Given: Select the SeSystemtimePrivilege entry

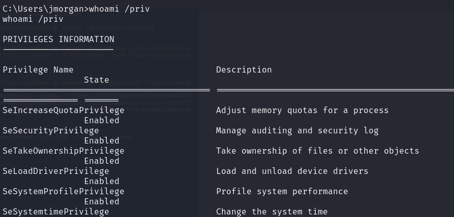Looking at the screenshot, I should point(56,211).
